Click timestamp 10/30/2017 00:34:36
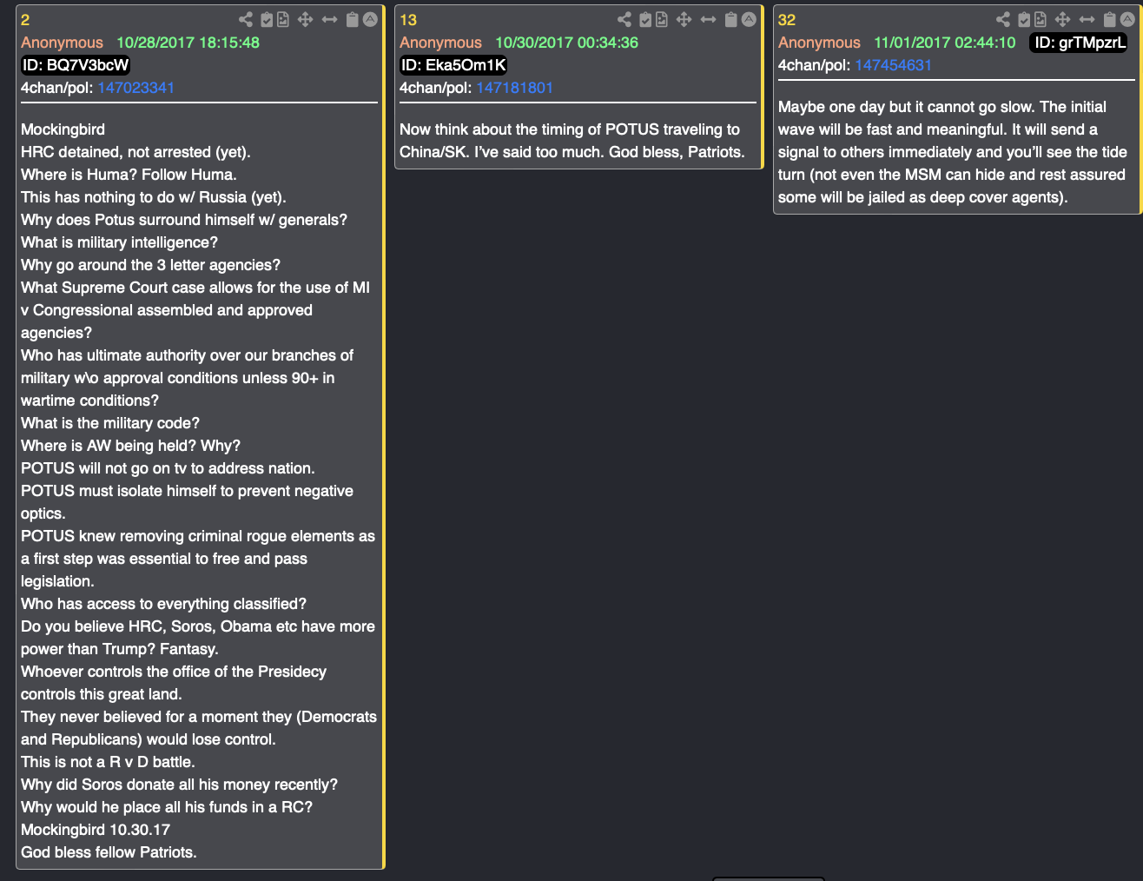The height and width of the screenshot is (881, 1143). (x=566, y=43)
